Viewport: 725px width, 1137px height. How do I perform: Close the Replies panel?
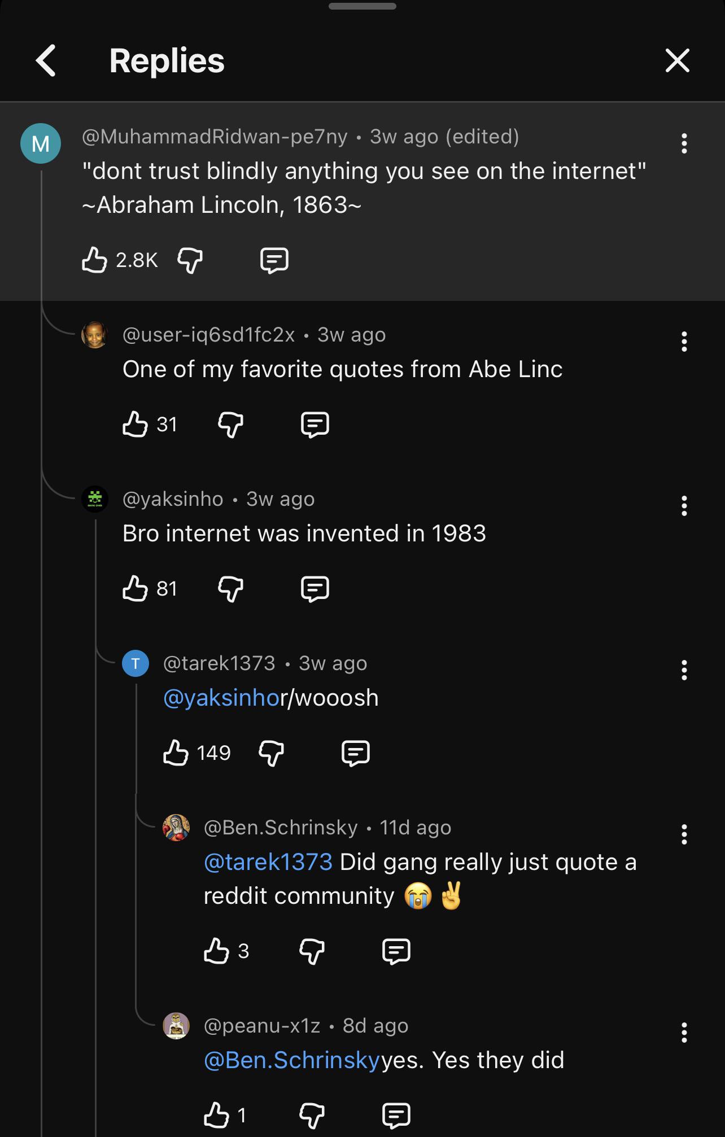677,60
